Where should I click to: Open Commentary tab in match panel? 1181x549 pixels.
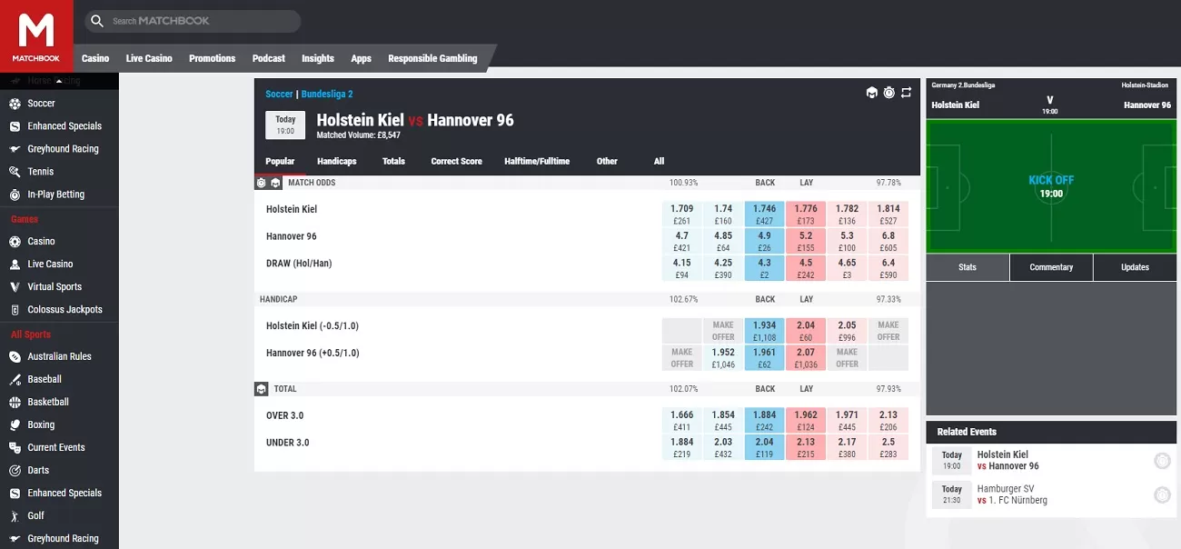click(1051, 267)
